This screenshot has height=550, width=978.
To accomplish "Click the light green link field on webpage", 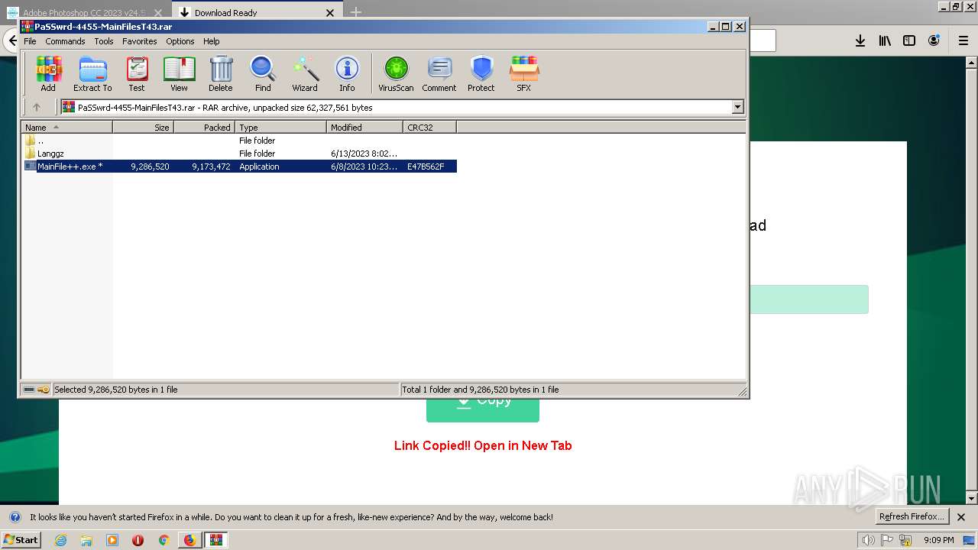I will 808,299.
